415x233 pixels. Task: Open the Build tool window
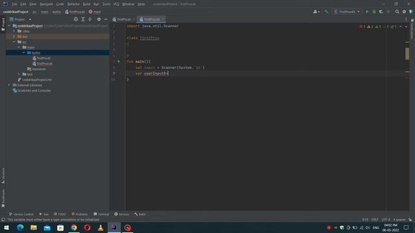click(x=140, y=214)
